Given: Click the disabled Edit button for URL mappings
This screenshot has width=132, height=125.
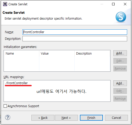Looking at the screenshot, I should coord(120,91).
